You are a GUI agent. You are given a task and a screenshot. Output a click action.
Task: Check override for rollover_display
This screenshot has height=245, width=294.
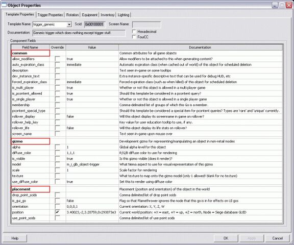pos(57,116)
